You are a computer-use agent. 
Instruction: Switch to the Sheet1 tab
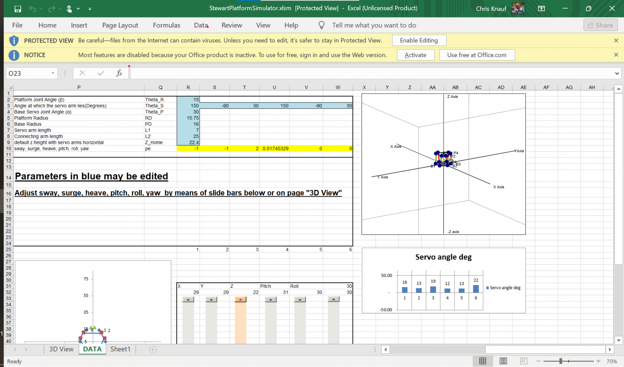120,349
